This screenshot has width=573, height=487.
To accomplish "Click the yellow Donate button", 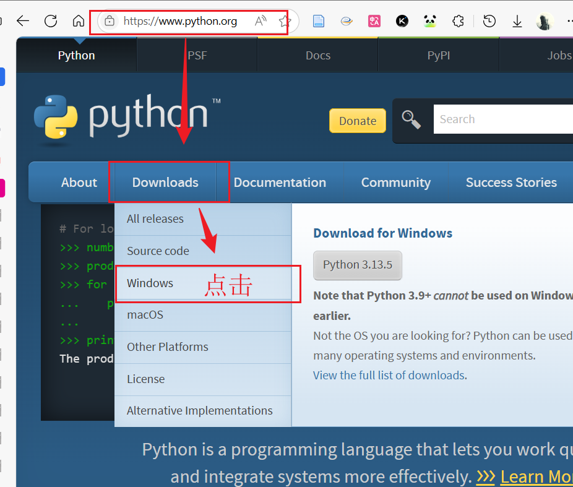I will click(x=358, y=121).
